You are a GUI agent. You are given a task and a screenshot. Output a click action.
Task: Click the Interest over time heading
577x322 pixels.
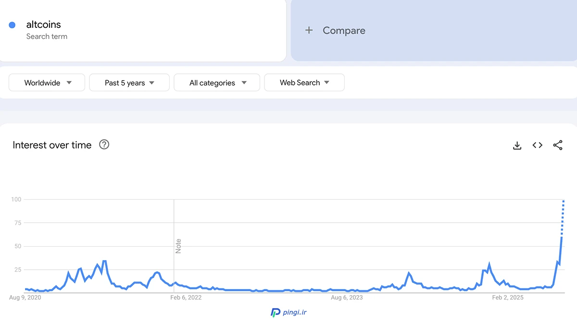point(52,145)
